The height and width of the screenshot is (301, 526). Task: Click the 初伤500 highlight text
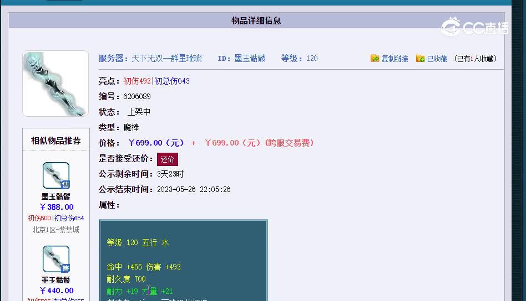[39, 218]
